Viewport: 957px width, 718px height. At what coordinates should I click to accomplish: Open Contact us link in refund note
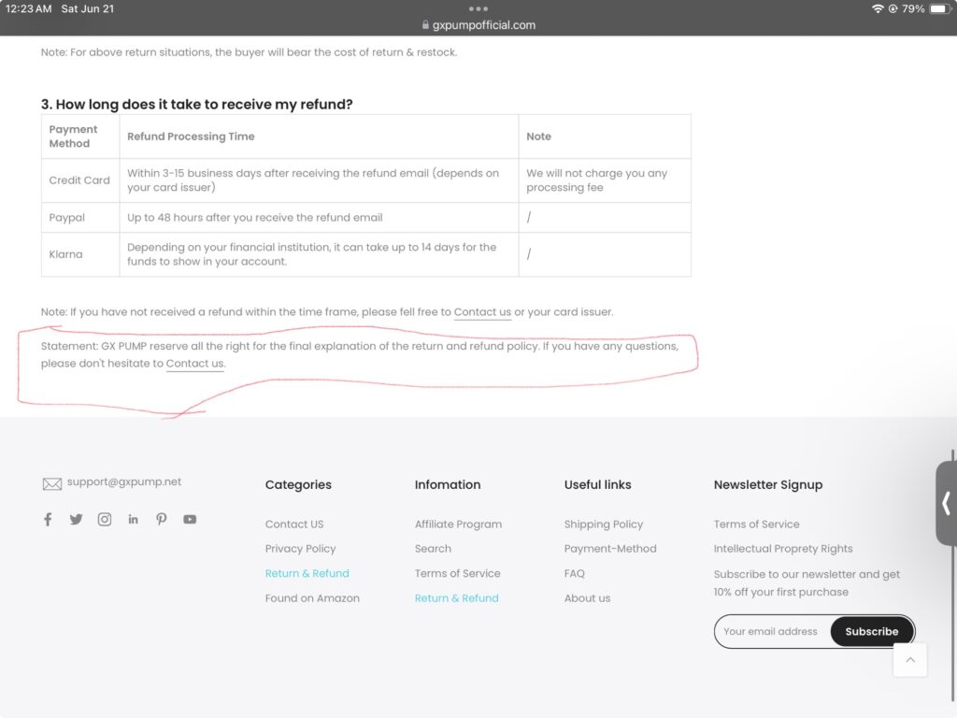[x=482, y=312]
